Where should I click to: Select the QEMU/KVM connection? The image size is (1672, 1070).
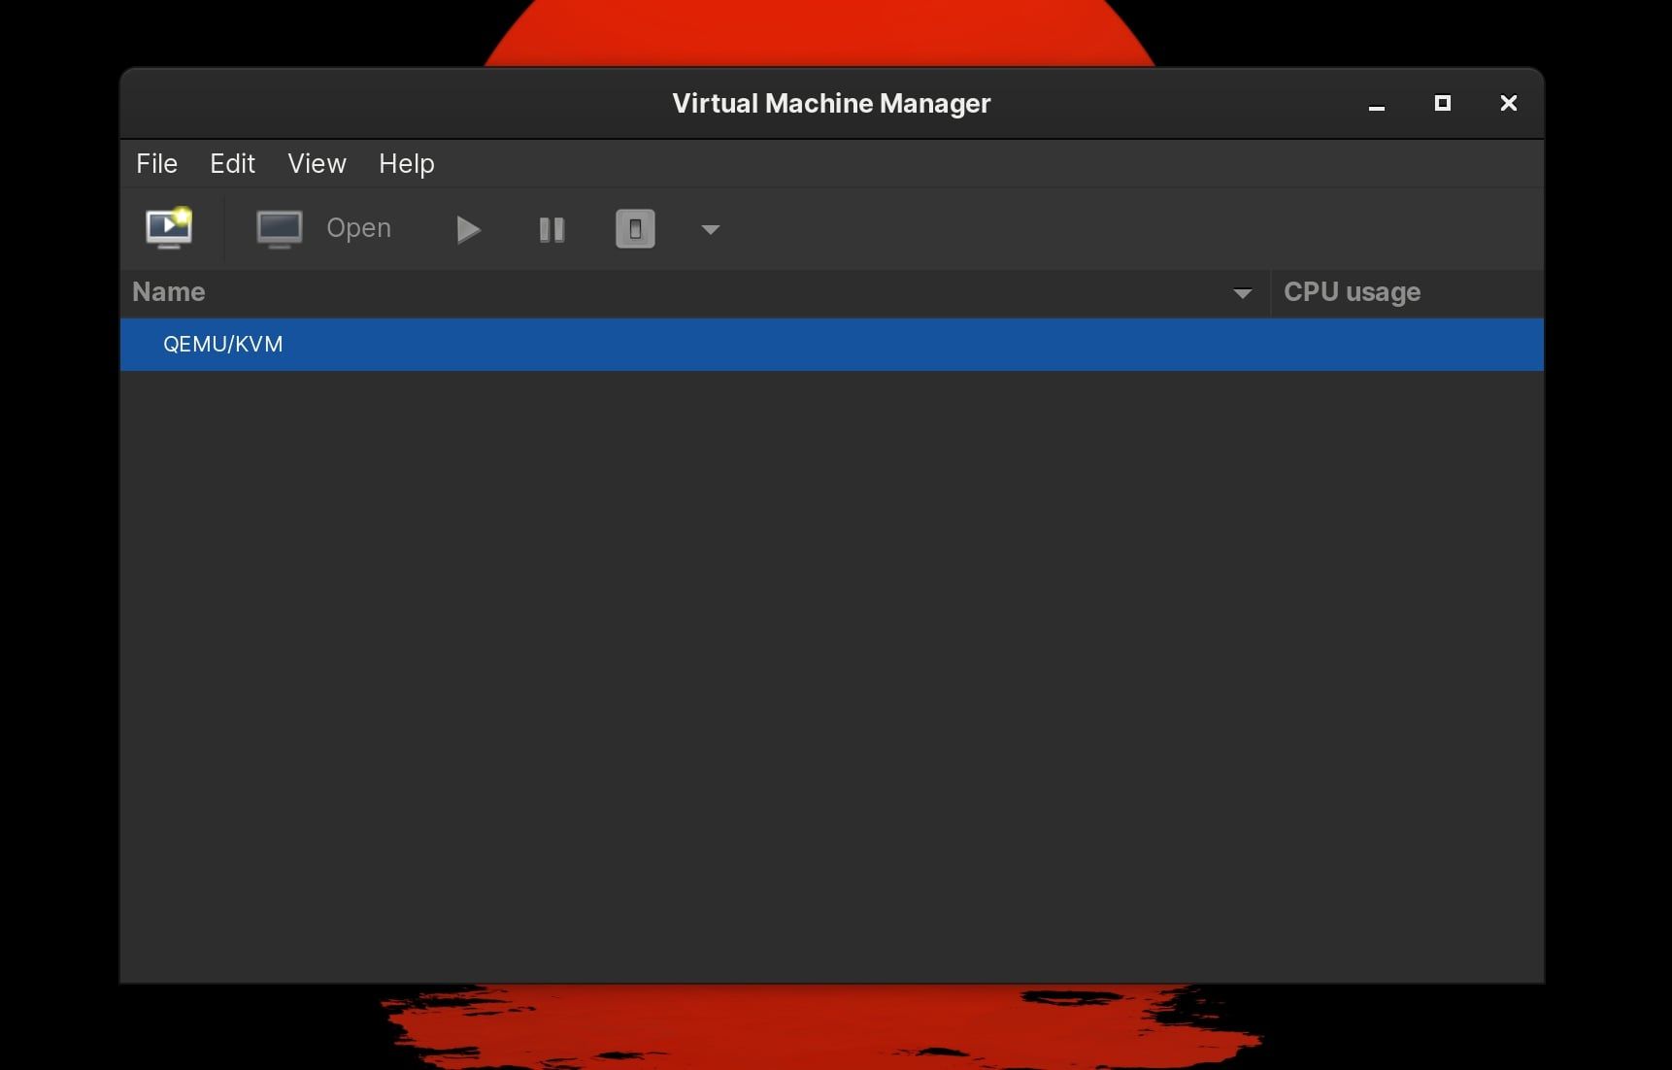pos(222,344)
